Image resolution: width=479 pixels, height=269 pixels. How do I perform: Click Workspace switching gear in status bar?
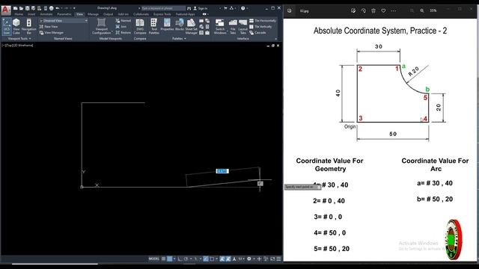click(x=249, y=259)
